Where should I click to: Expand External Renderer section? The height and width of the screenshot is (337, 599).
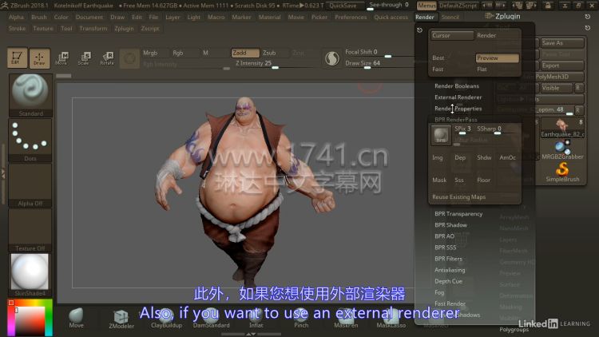458,97
